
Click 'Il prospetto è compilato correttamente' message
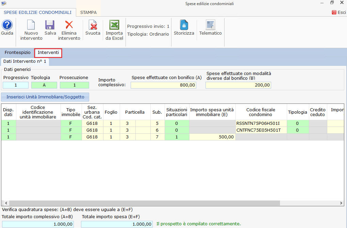click(199, 224)
